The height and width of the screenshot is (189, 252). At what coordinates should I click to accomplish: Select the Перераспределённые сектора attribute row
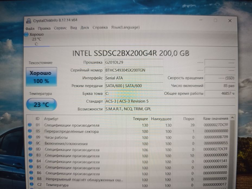129,131
